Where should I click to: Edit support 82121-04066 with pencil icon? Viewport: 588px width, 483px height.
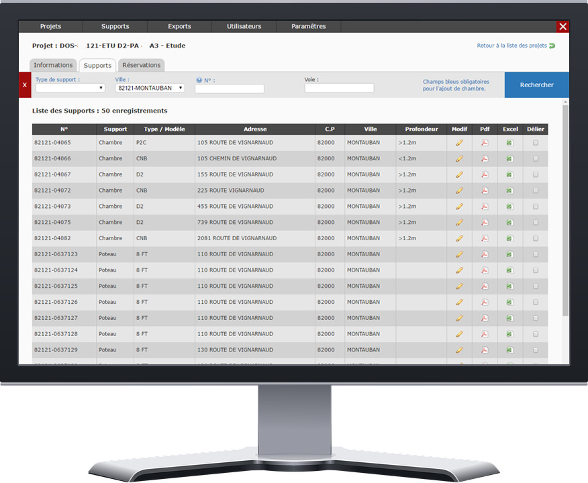pos(459,159)
